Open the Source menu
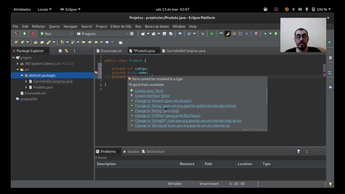Image resolution: width=345 pixels, height=194 pixels. coord(54,26)
